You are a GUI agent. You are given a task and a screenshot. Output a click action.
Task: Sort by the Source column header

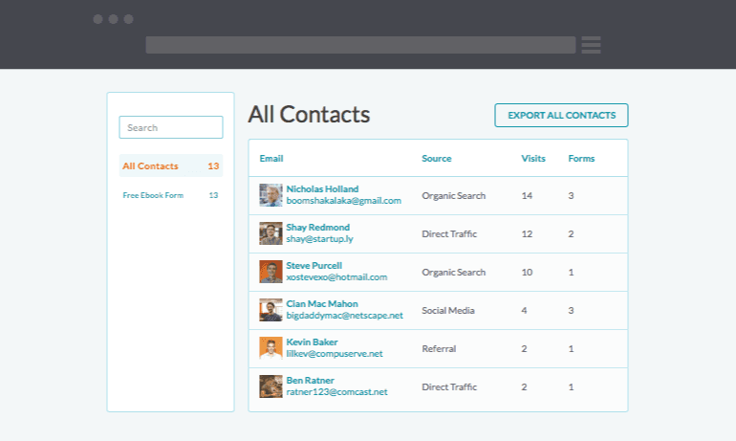[437, 159]
